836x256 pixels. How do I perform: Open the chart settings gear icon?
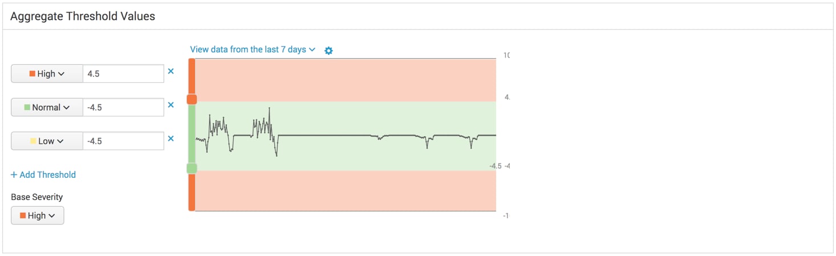coord(328,50)
